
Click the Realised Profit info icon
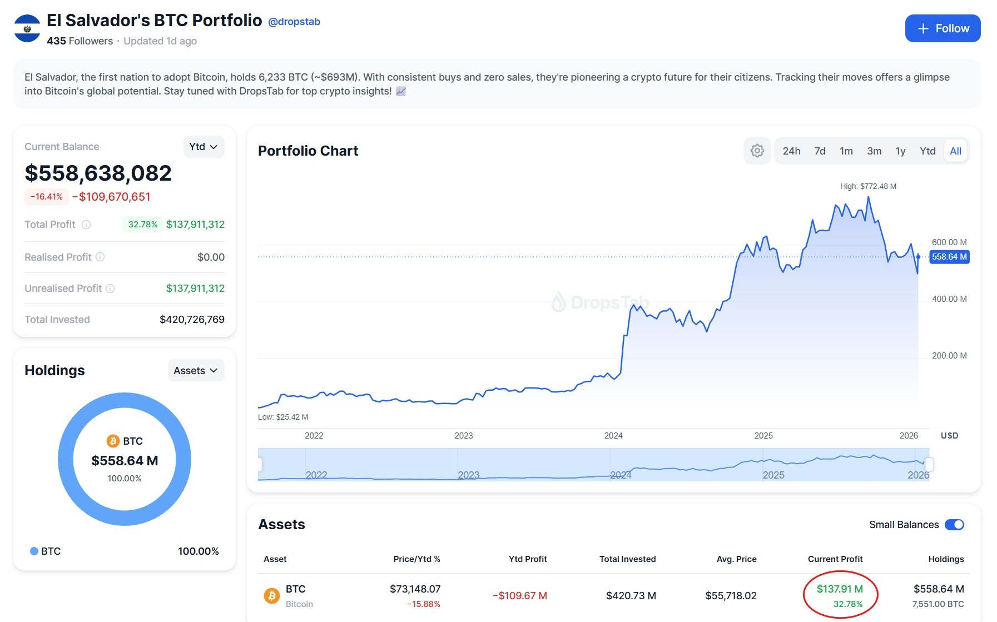[x=100, y=257]
